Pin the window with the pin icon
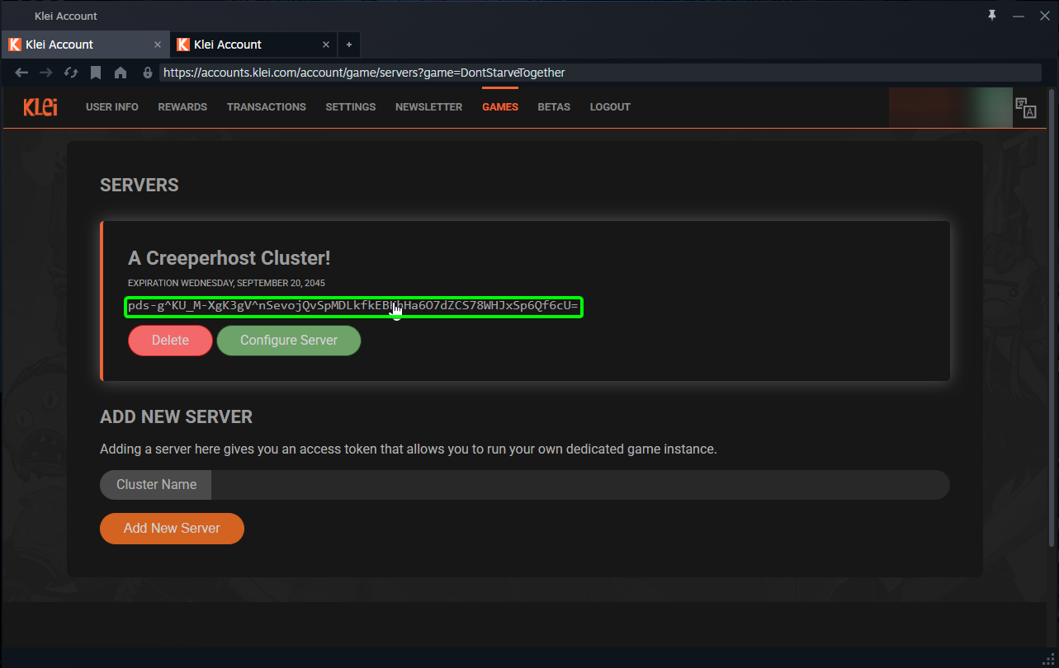1059x668 pixels. tap(992, 15)
